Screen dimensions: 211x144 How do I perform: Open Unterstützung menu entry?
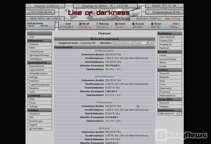pos(39,52)
